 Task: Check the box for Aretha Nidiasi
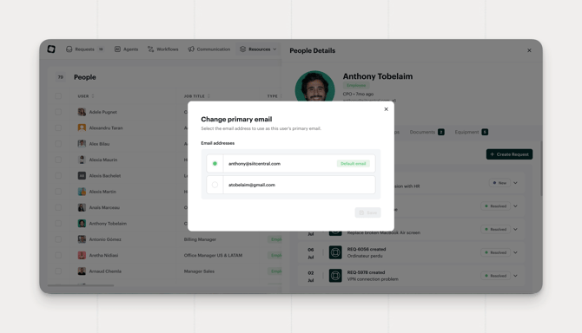(58, 255)
